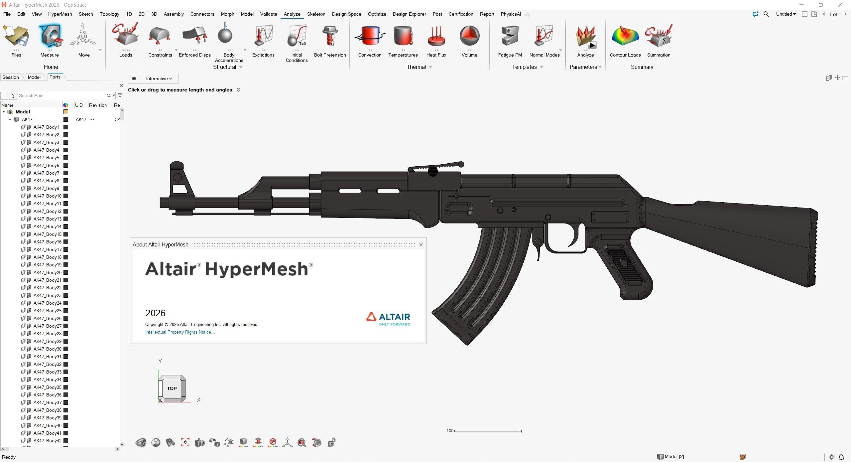Click the Model color swatch in the Parts tree
This screenshot has height=462, width=851.
pyautogui.click(x=65, y=112)
